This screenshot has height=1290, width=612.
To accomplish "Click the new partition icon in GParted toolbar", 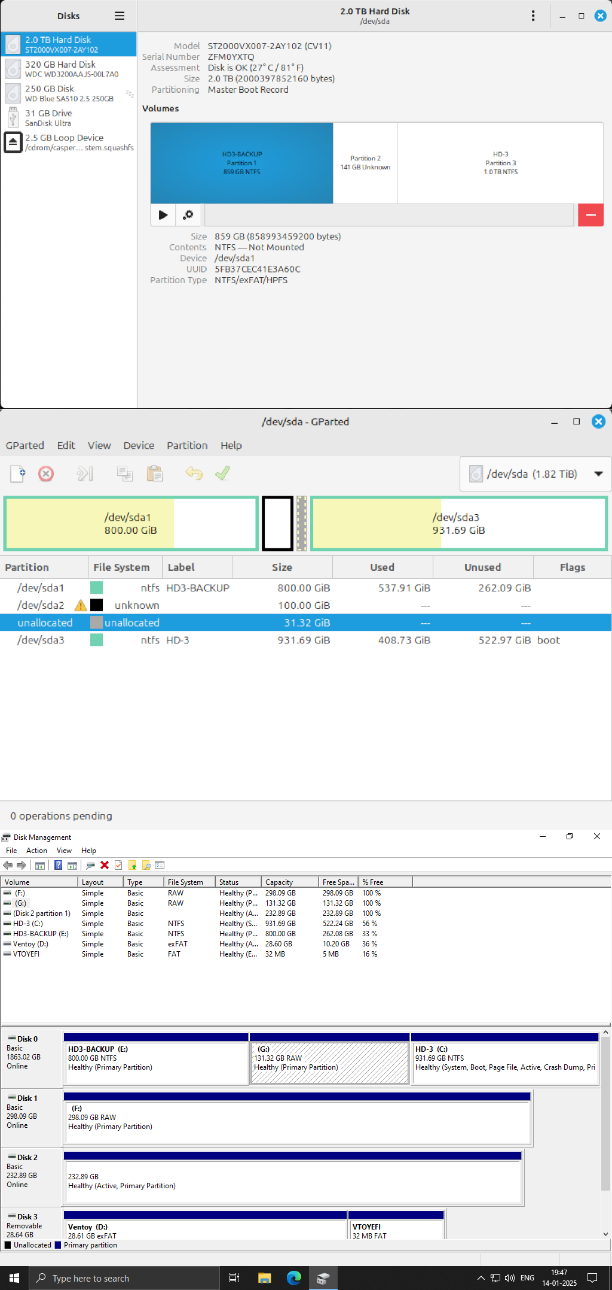I will (18, 473).
